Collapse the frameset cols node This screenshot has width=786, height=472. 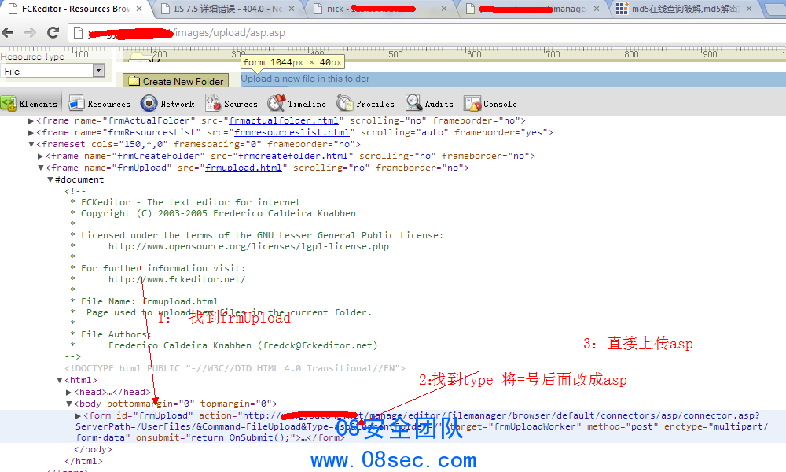point(31,145)
